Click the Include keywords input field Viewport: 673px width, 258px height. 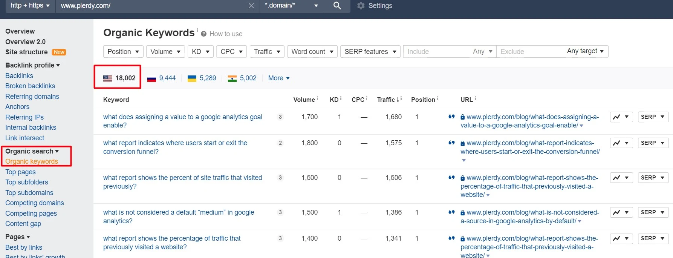(437, 52)
